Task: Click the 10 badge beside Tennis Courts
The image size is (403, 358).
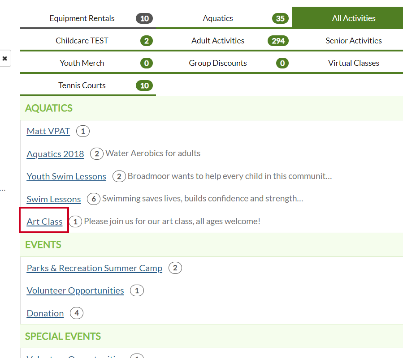Action: click(144, 85)
